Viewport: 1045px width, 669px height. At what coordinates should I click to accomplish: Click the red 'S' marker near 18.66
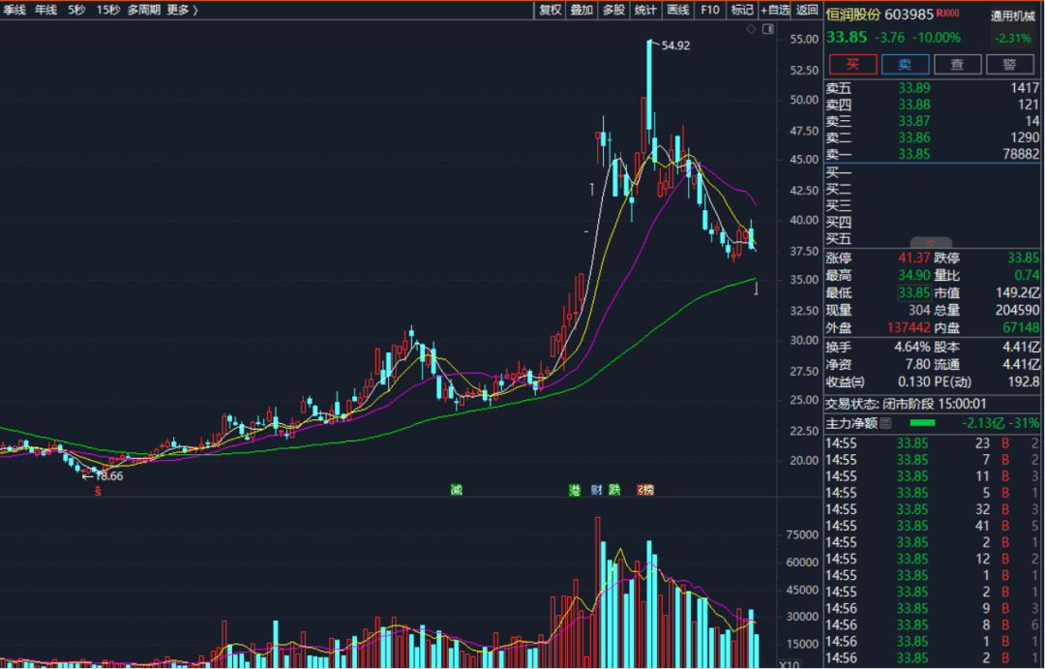point(97,492)
